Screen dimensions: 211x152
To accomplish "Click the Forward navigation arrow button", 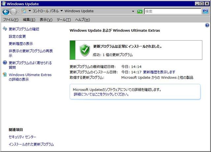I will click(x=13, y=12).
